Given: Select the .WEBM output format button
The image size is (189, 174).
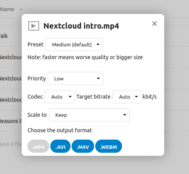Looking at the screenshot, I should [x=108, y=146].
